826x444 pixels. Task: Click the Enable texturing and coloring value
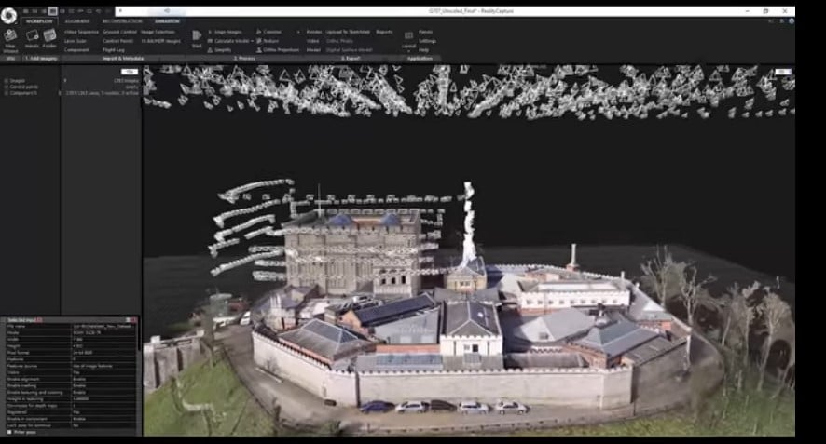(79, 393)
